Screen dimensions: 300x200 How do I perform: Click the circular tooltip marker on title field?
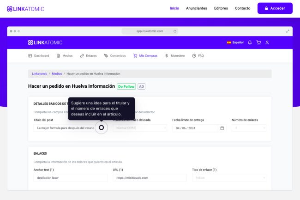[x=102, y=127]
